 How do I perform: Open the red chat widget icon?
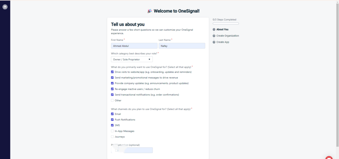pyautogui.click(x=329, y=158)
